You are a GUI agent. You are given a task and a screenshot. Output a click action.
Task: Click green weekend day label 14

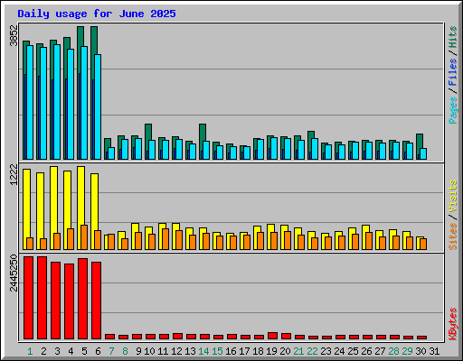click(x=203, y=351)
